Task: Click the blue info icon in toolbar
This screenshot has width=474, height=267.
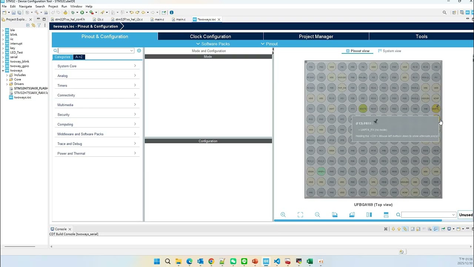Action: click(171, 12)
